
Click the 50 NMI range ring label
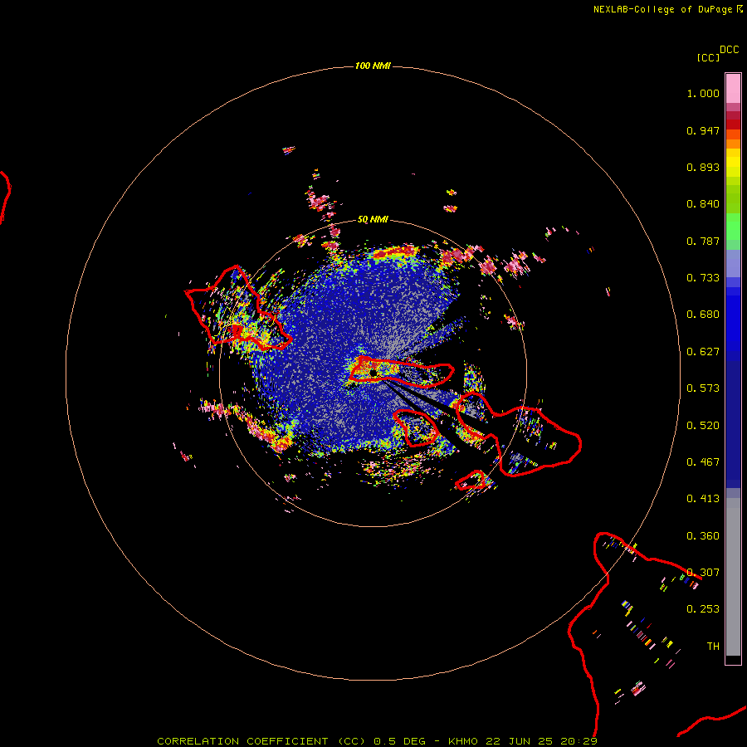[x=373, y=219]
